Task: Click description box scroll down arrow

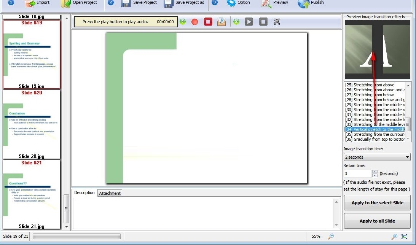Action: tap(336, 225)
